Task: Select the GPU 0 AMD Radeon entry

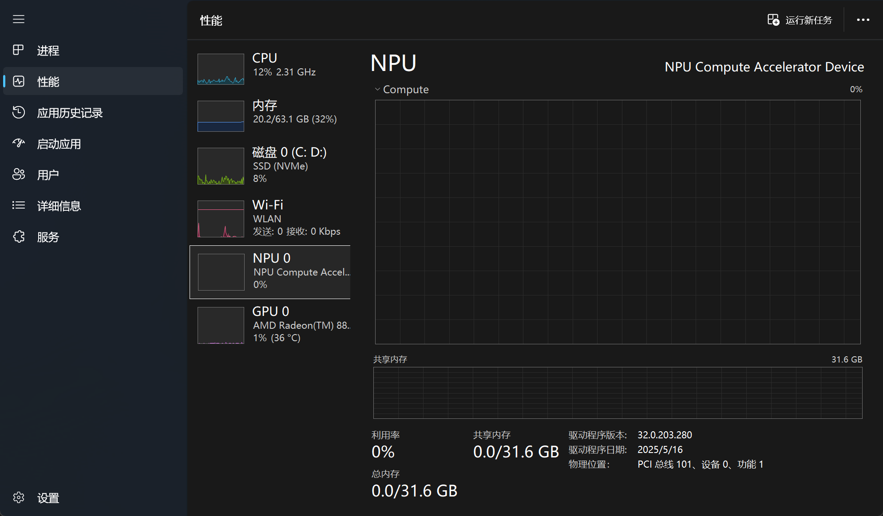Action: coord(270,325)
